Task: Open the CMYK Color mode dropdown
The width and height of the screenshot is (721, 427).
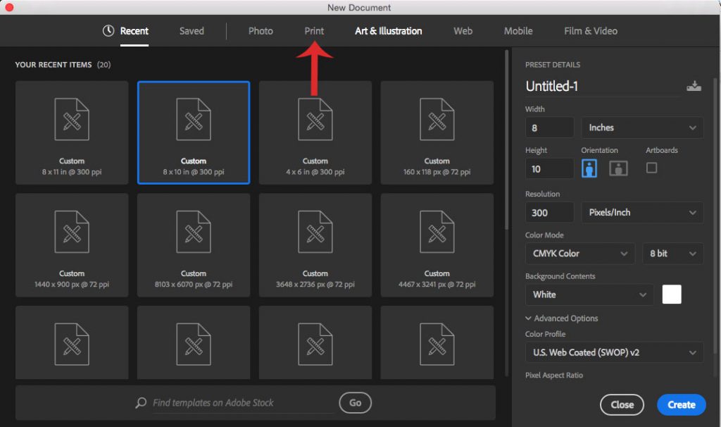Action: click(579, 253)
